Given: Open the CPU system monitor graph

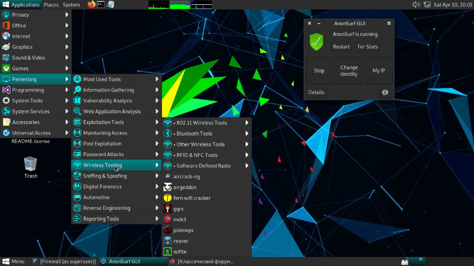Looking at the screenshot, I should [x=158, y=4].
